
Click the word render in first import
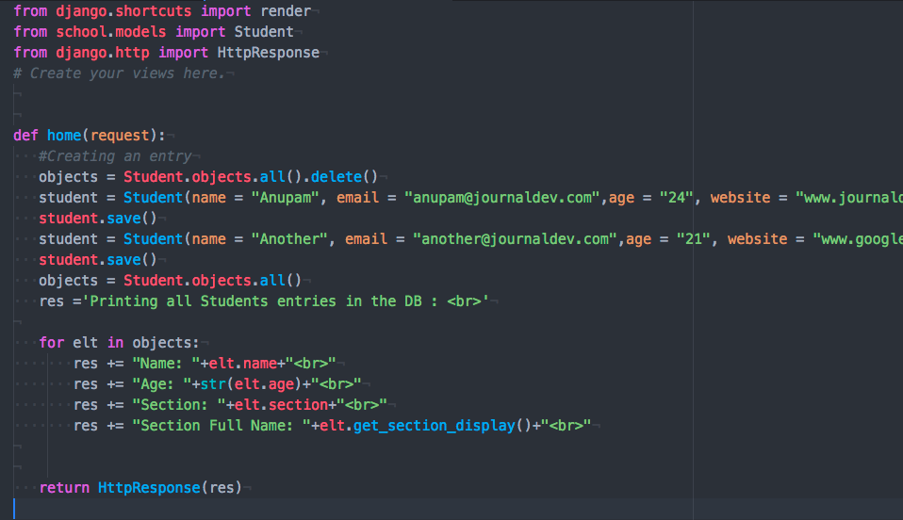(x=287, y=10)
